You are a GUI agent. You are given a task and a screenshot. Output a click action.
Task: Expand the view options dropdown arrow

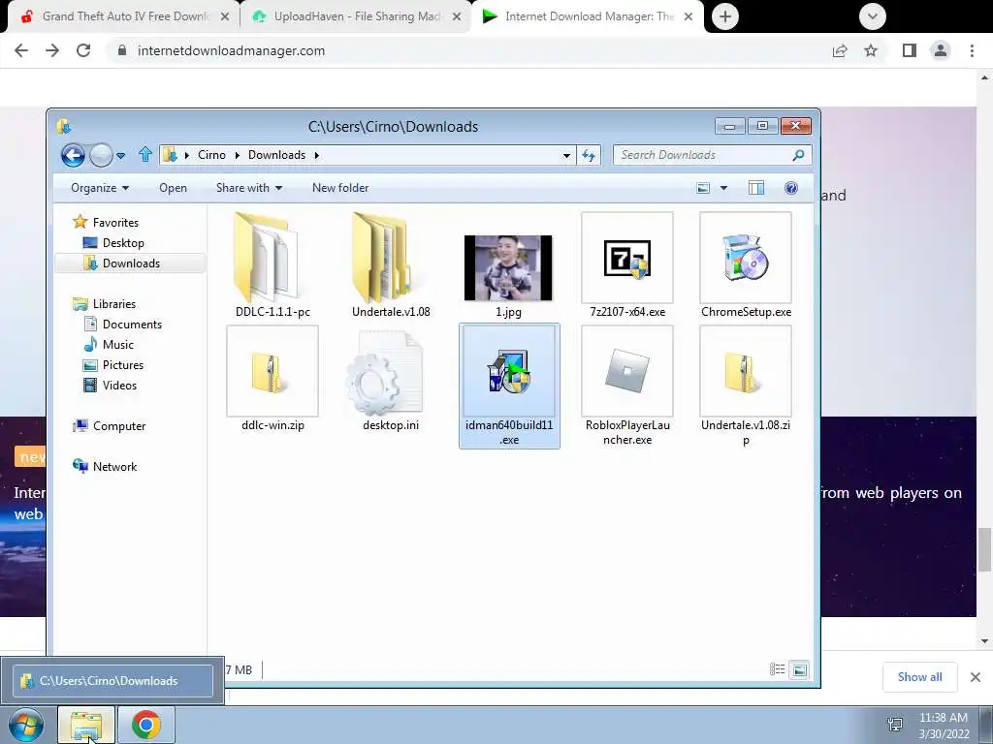[x=723, y=188]
